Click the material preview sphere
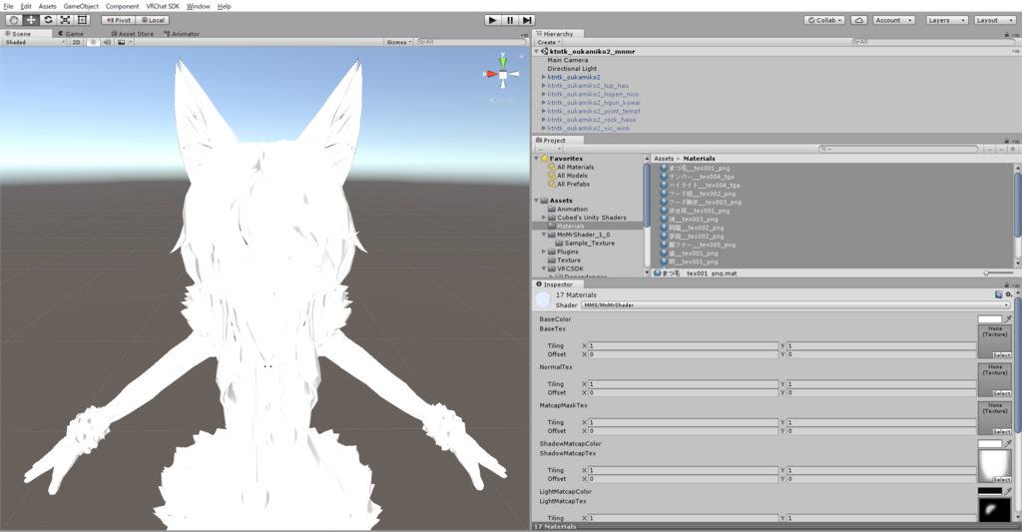Screen dimensions: 1022x532 pyautogui.click(x=543, y=299)
